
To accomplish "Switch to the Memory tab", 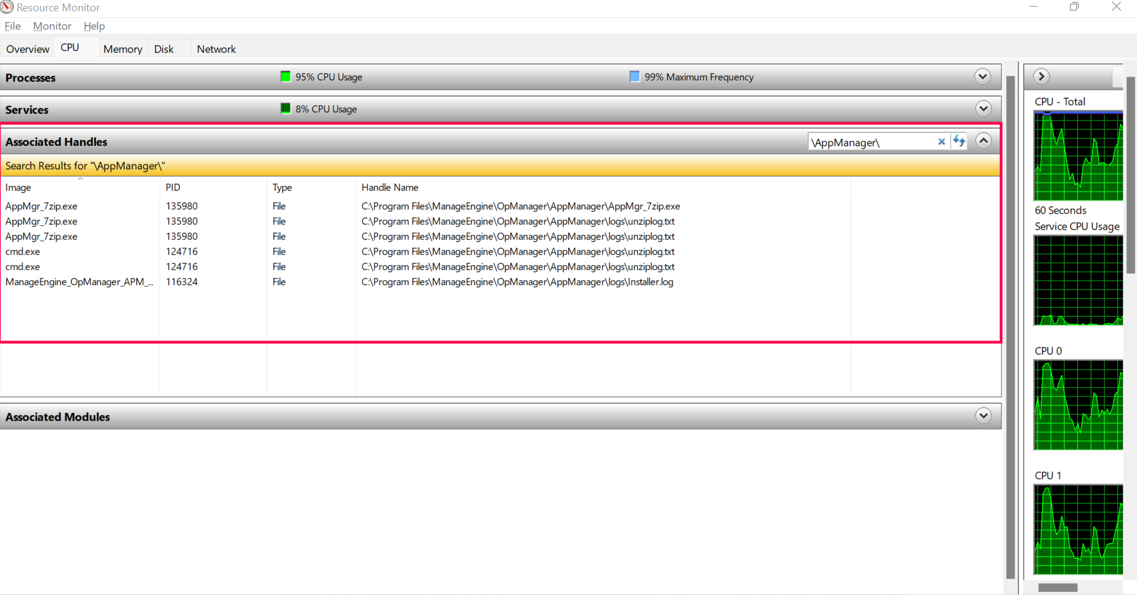I will point(123,49).
